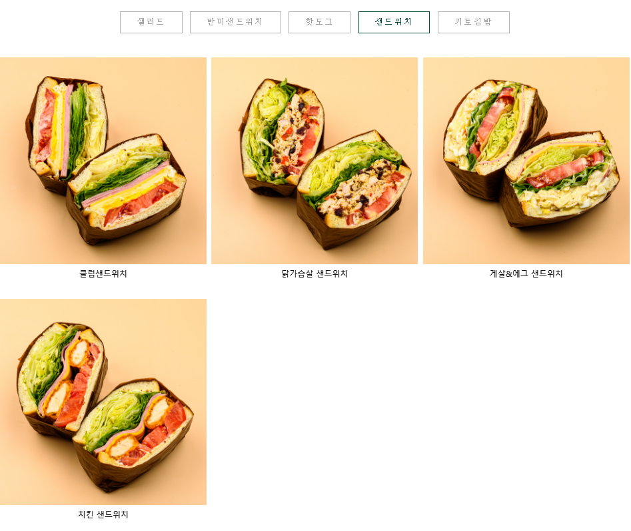Click upper sandwich half in crab egg photo
631x531 pixels.
[x=495, y=137]
